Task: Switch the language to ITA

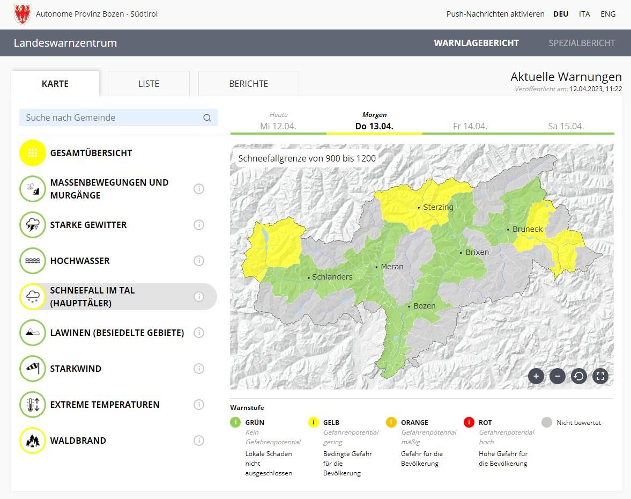Action: tap(584, 14)
